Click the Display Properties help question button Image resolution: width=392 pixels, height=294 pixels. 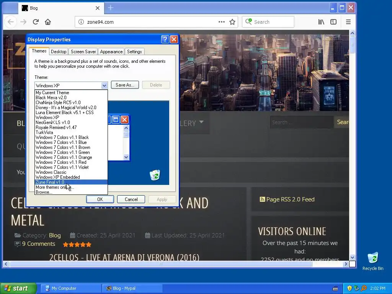[x=165, y=39]
